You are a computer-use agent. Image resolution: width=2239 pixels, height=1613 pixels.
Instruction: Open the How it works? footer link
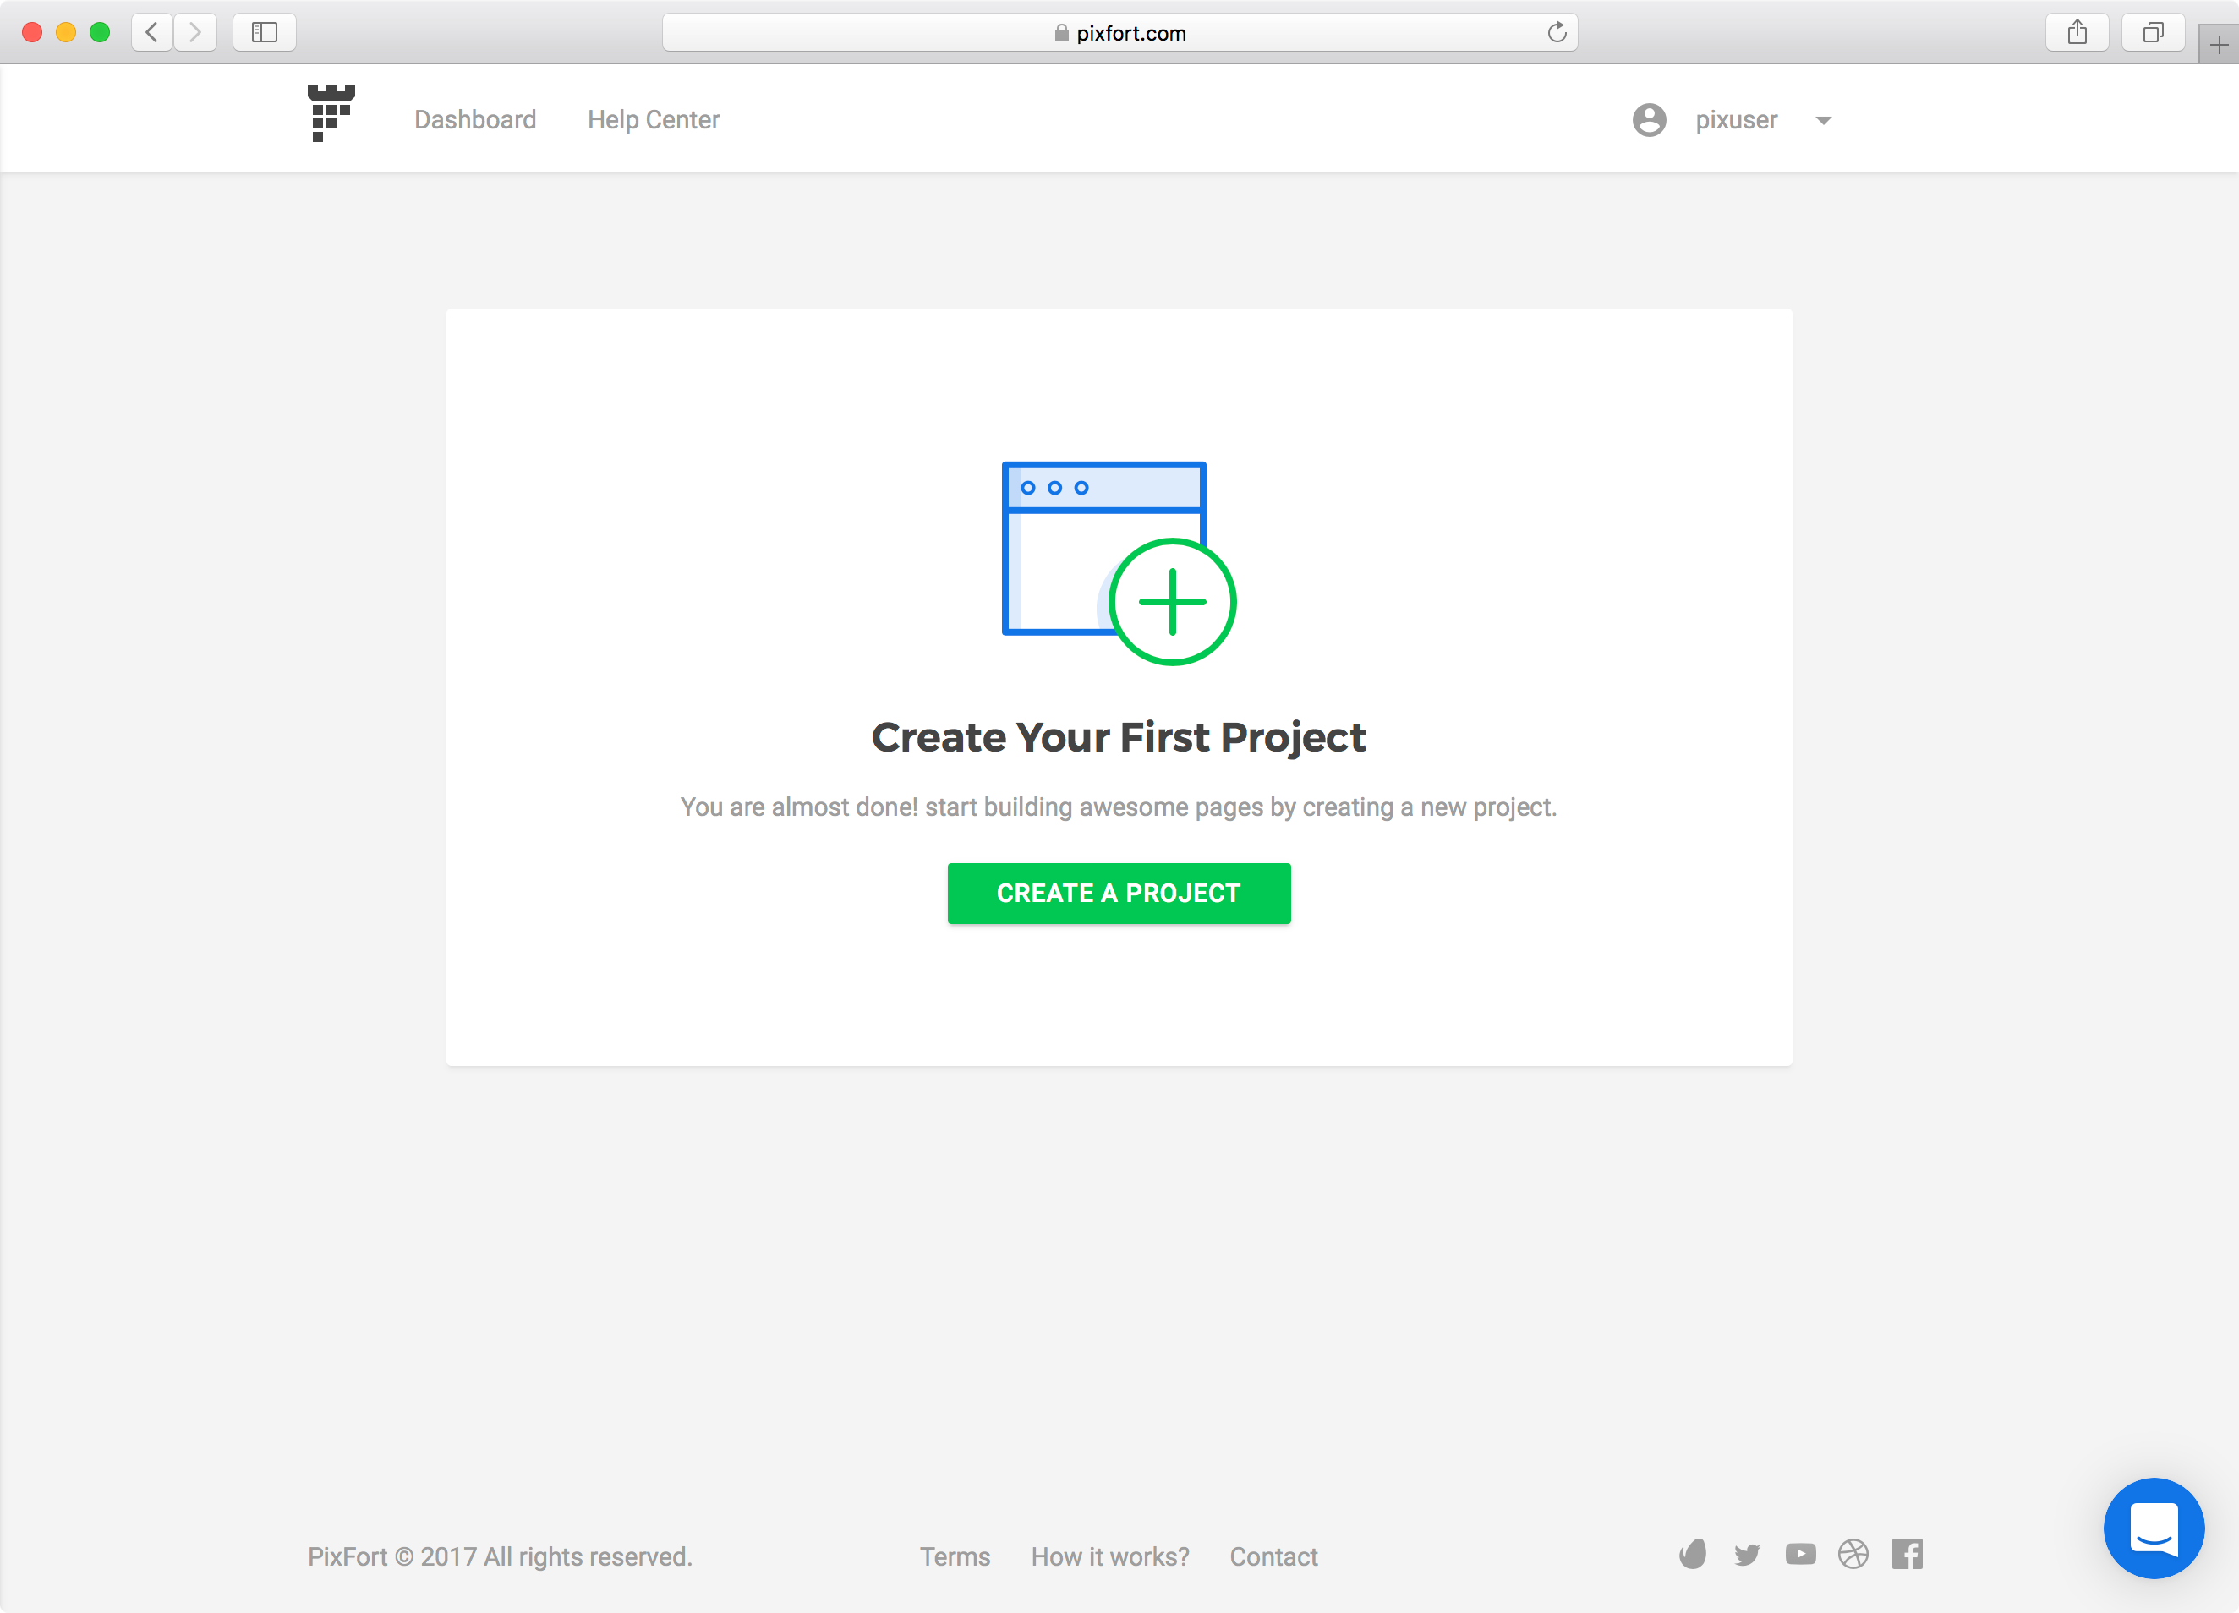click(1109, 1556)
